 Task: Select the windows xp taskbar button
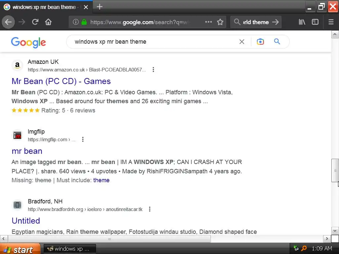point(70,249)
